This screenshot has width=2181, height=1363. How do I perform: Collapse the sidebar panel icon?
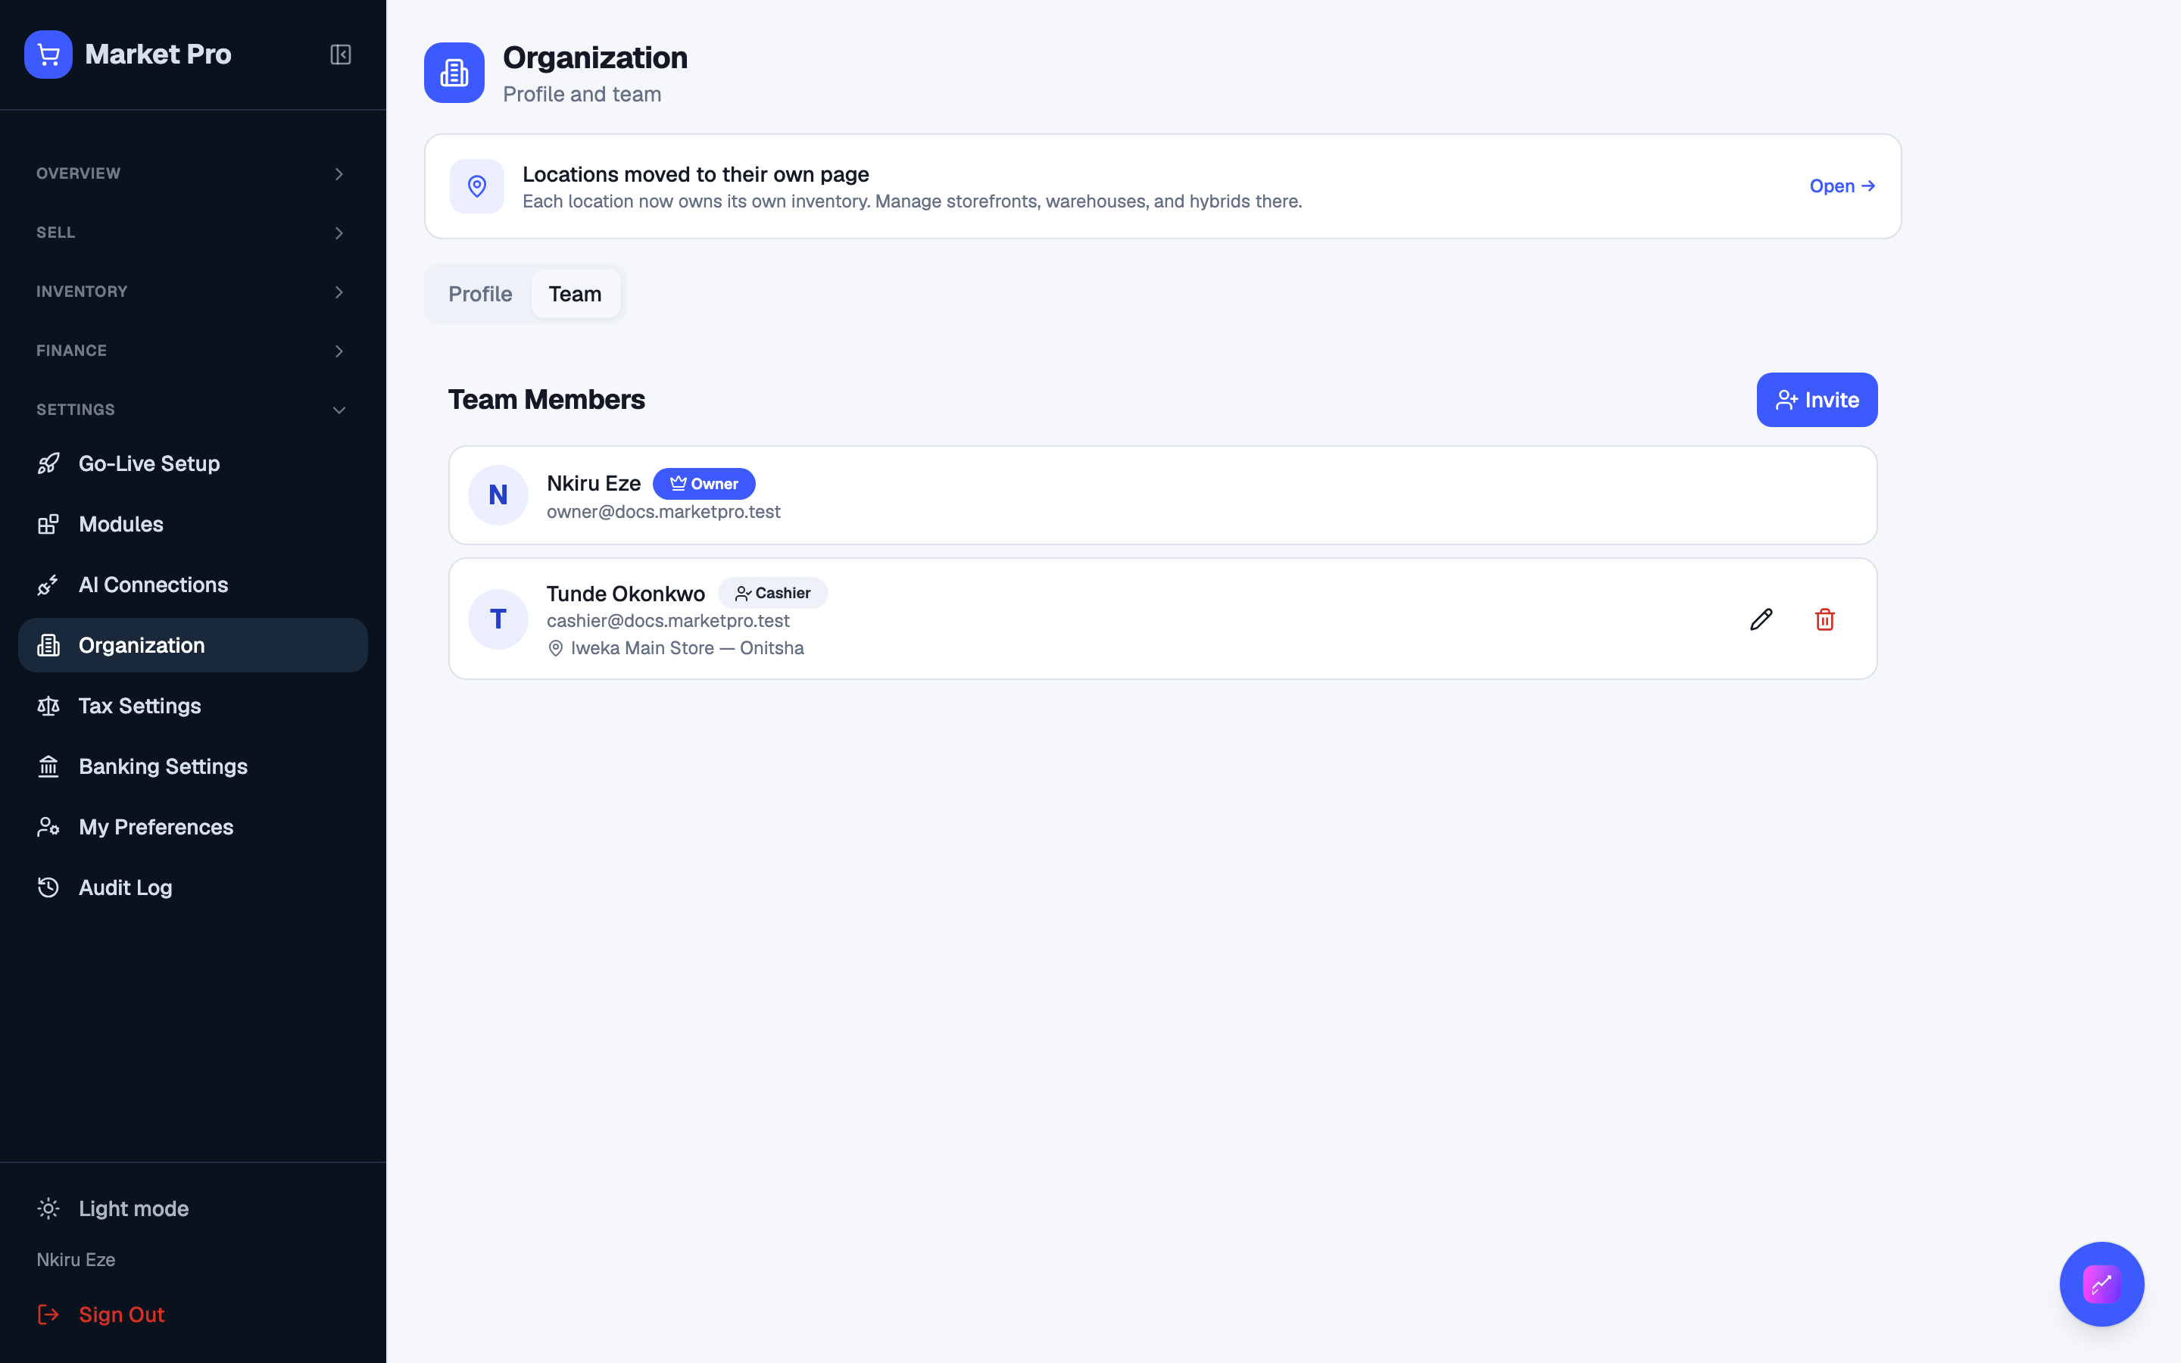(340, 54)
